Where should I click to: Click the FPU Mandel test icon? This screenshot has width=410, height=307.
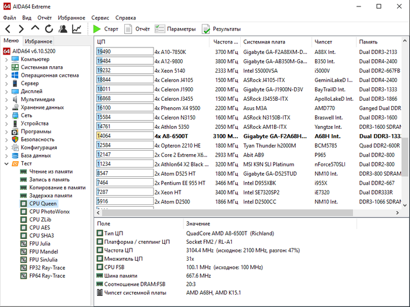coord(23,251)
